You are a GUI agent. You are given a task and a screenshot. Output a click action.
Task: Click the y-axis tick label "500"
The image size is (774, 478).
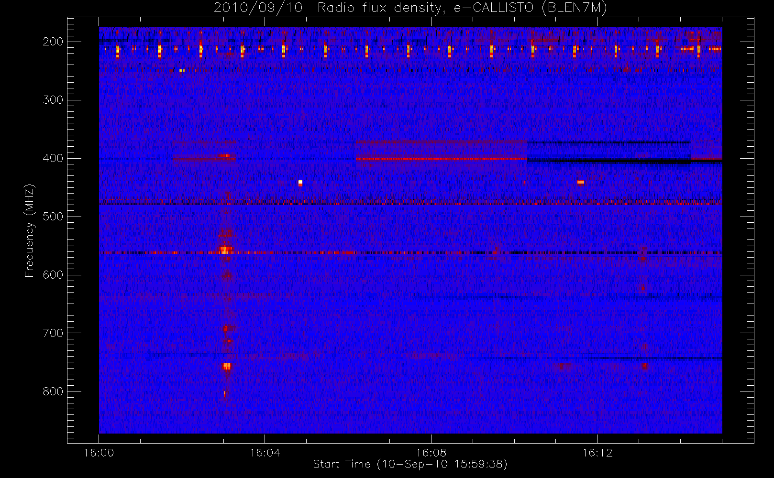[53, 217]
